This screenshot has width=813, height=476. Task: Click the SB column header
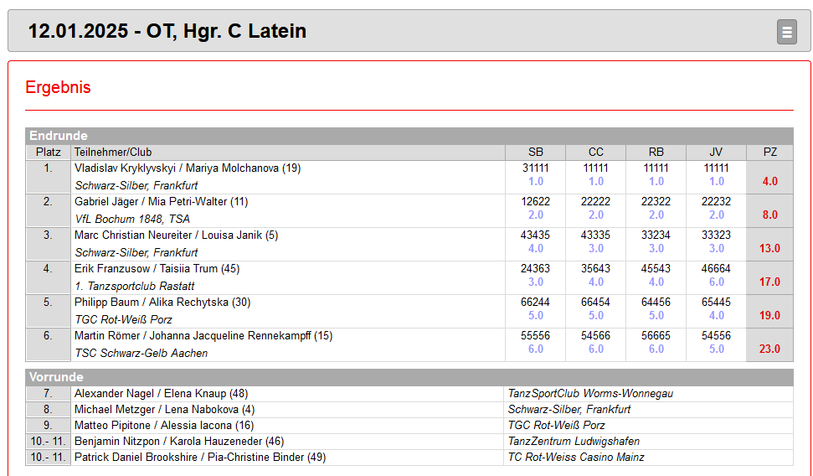tap(536, 152)
